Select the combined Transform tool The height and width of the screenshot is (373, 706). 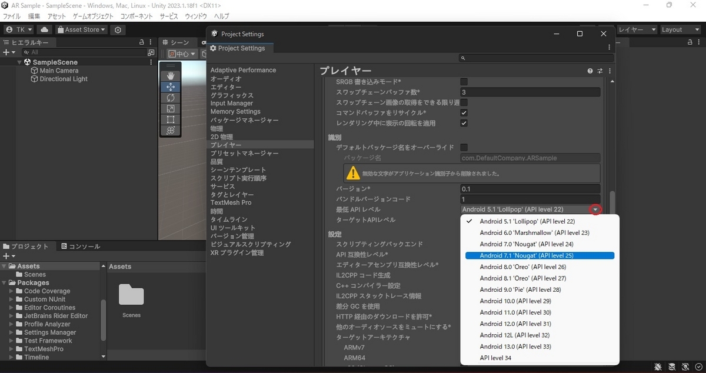(x=171, y=131)
